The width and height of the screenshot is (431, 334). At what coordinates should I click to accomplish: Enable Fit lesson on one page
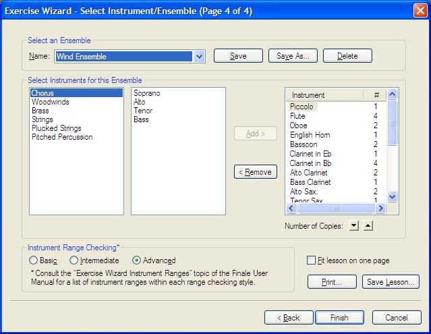pos(311,260)
